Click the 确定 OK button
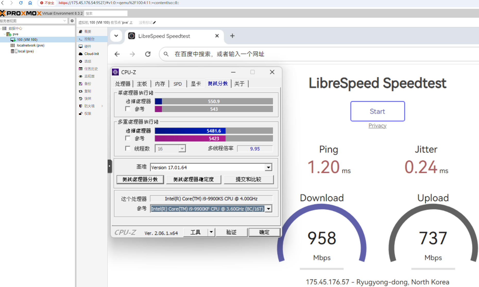 (264, 233)
